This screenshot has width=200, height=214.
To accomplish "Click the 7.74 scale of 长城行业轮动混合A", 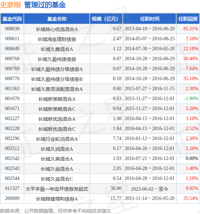I will pos(117,139).
